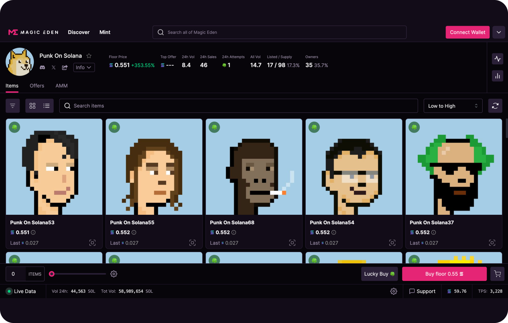Expand the dropdown next to Connect Wallet
The height and width of the screenshot is (323, 508).
(499, 32)
